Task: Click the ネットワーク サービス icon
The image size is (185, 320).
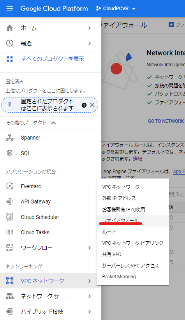Action: 10,296
